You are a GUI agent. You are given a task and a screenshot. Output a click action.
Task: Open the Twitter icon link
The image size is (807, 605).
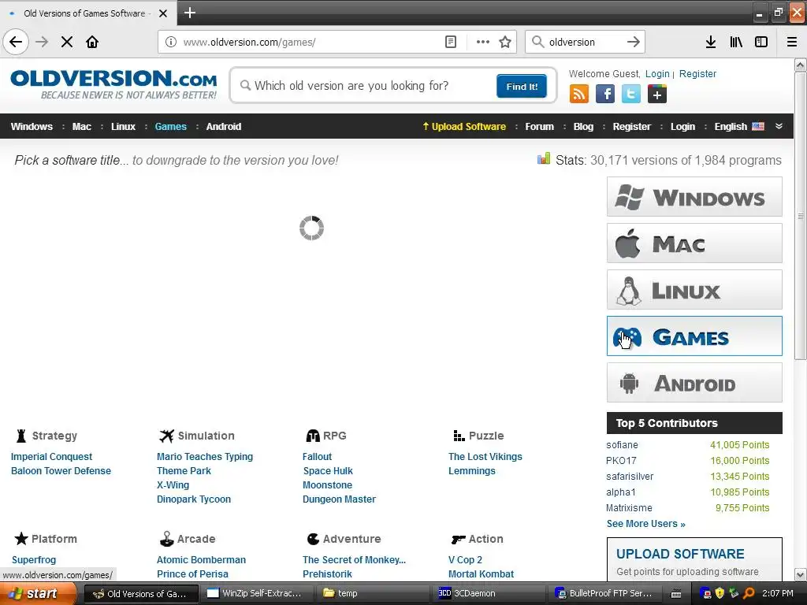(631, 95)
